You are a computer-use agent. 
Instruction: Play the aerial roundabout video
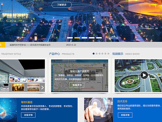[x=144, y=75]
